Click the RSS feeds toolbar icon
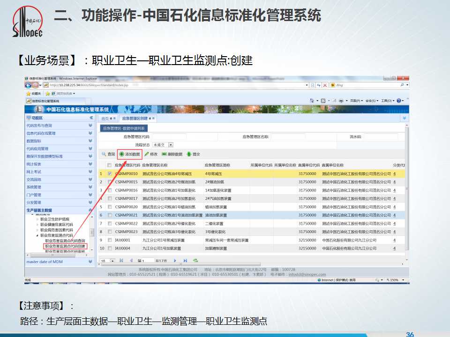This screenshot has height=337, width=450. pos(323,101)
